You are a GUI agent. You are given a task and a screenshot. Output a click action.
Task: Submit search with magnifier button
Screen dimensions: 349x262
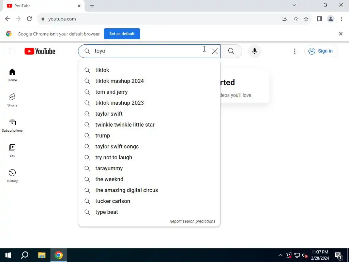coord(231,51)
